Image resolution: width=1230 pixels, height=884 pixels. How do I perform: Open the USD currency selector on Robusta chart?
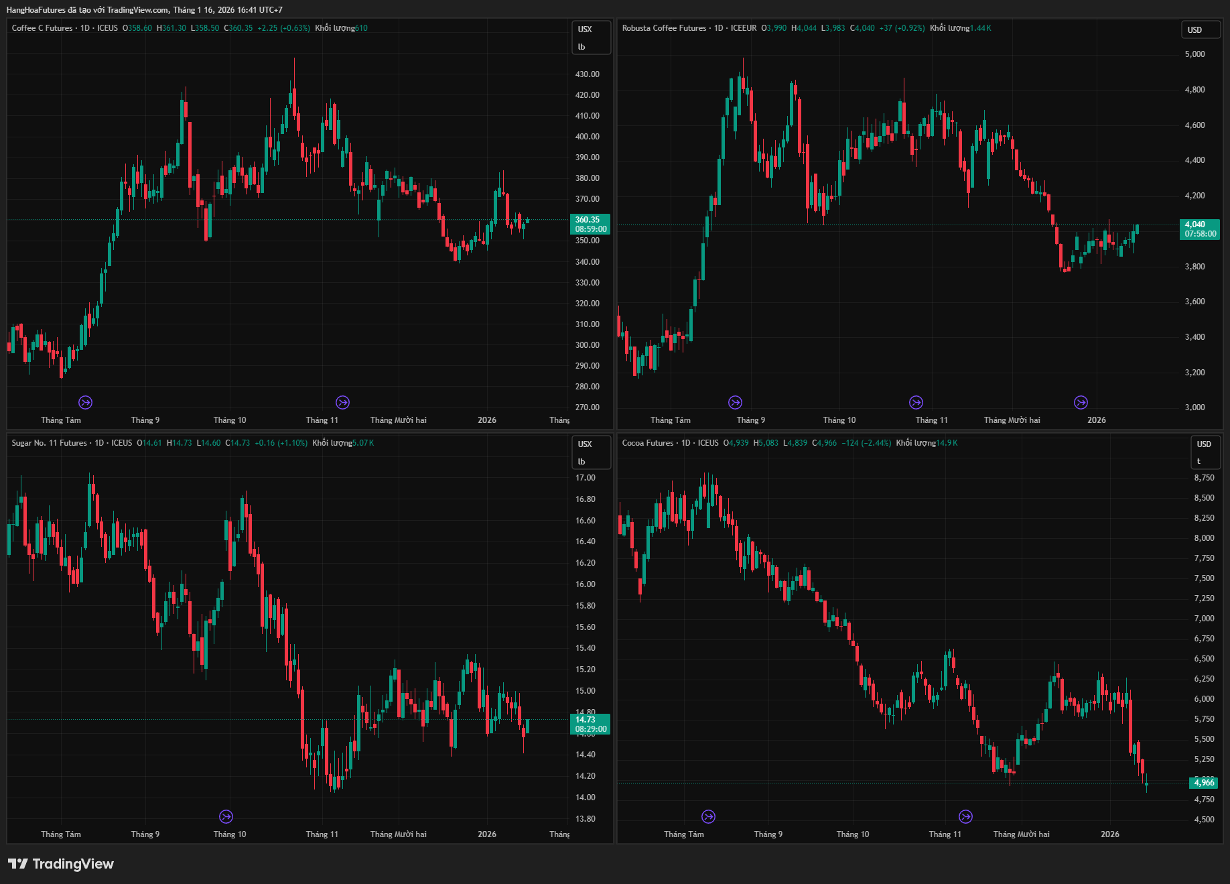1199,30
